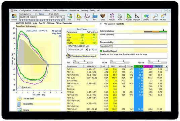The width and height of the screenshot is (180, 121).
Task: Start POST Bd test icon
Action: (x=129, y=17)
